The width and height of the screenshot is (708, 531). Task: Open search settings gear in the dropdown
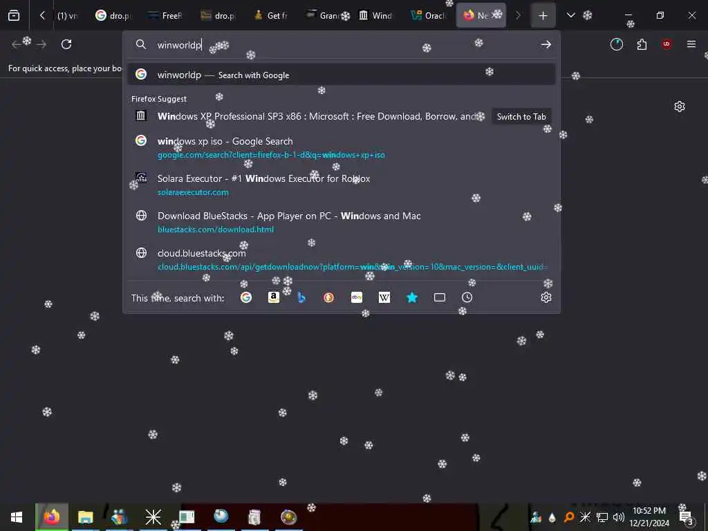coord(546,297)
